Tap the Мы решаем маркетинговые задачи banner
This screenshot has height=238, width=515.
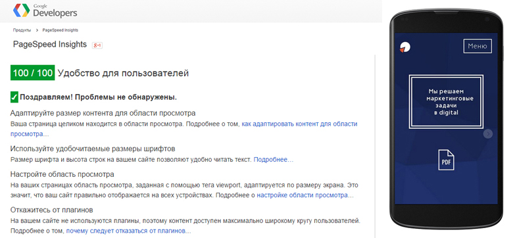point(446,102)
